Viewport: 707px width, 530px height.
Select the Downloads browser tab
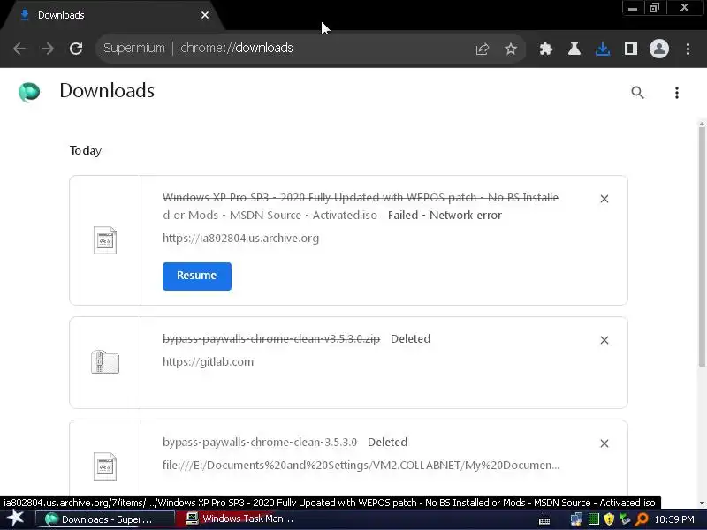113,15
